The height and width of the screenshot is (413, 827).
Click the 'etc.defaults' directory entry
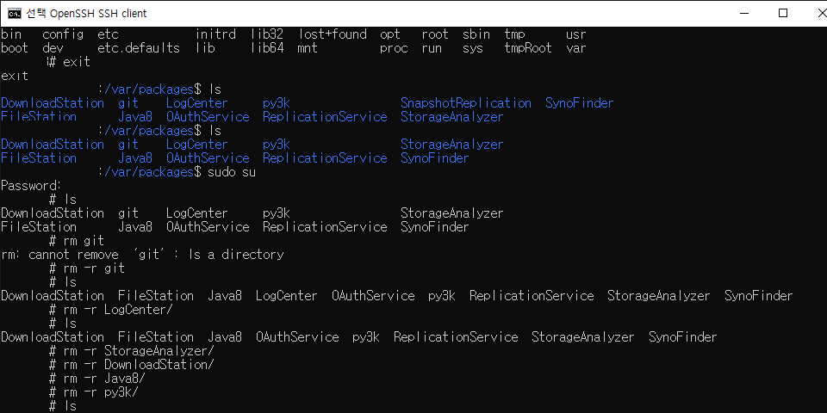click(x=139, y=48)
